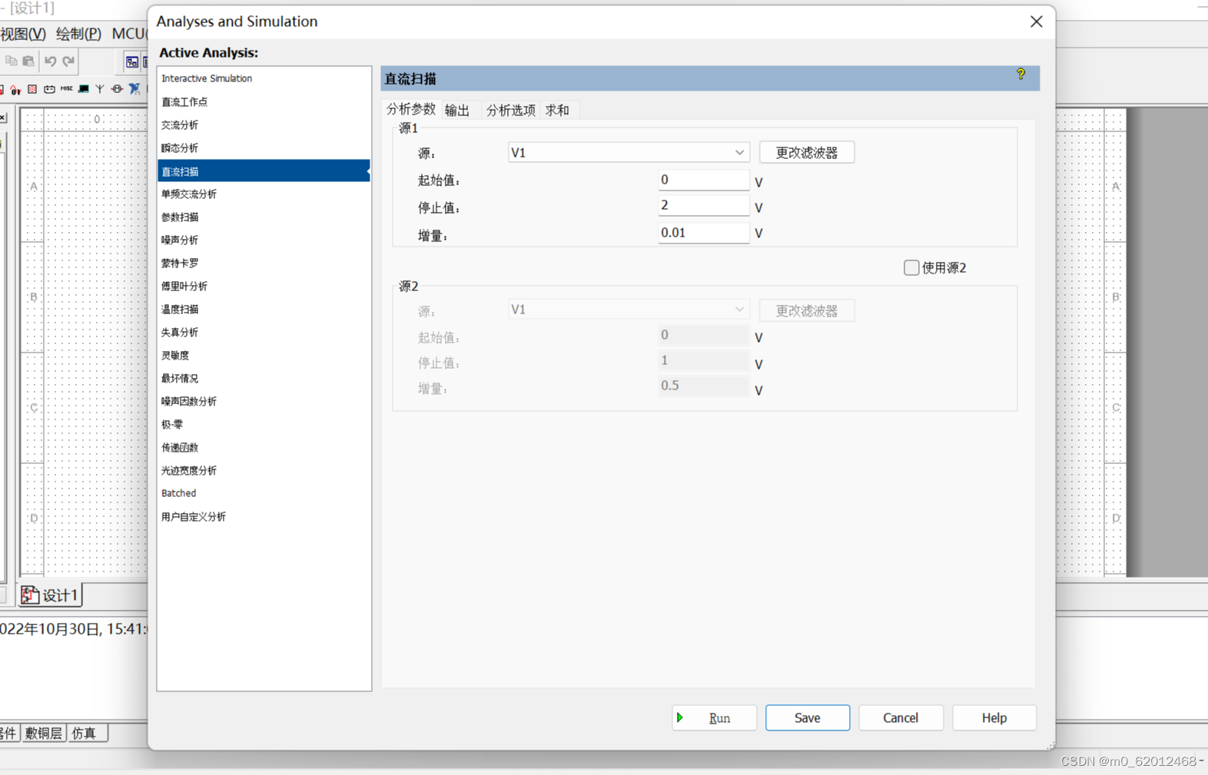The height and width of the screenshot is (775, 1208).
Task: Close the Analyses and Simulation dialog
Action: (1036, 22)
